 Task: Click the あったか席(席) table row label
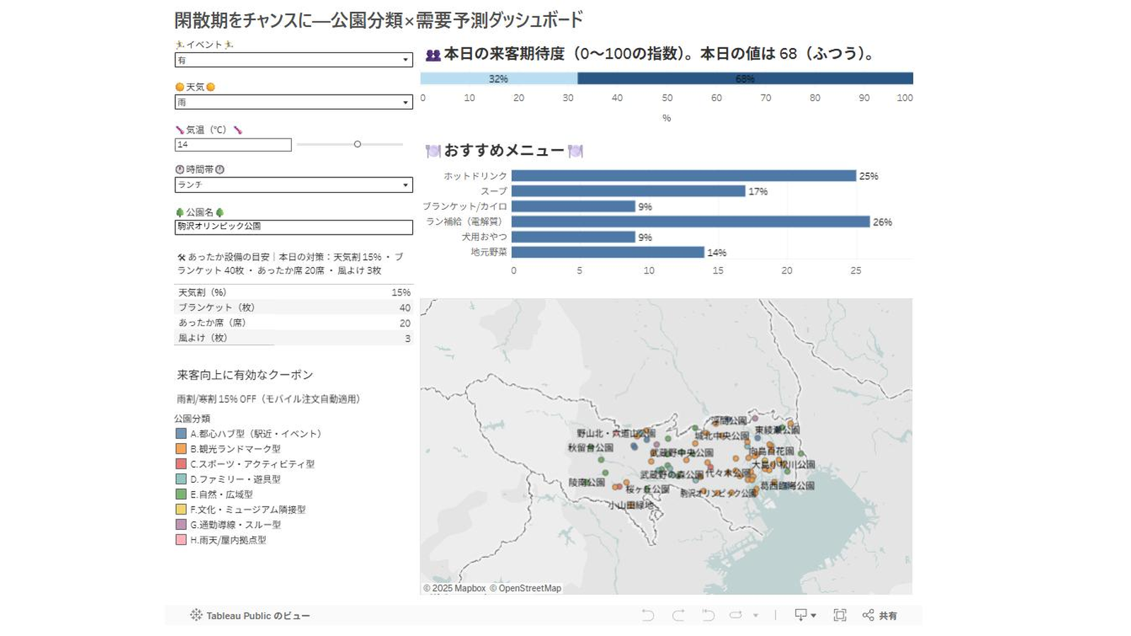click(x=212, y=323)
